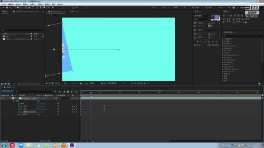Center align paragraph text
This screenshot has width=264, height=148.
click(x=227, y=15)
